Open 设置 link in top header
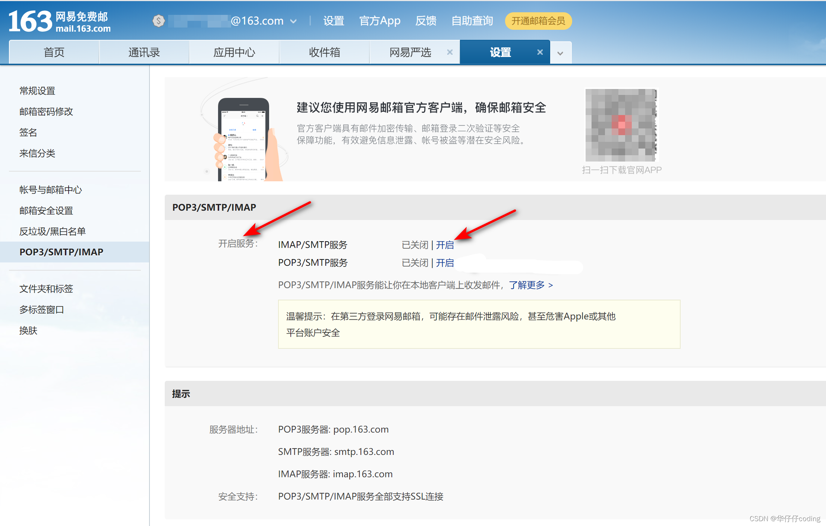The image size is (826, 526). (x=334, y=21)
